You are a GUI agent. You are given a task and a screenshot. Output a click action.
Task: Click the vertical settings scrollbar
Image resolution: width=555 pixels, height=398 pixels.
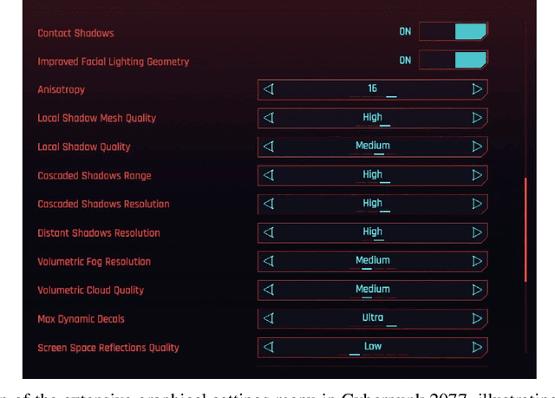click(524, 230)
